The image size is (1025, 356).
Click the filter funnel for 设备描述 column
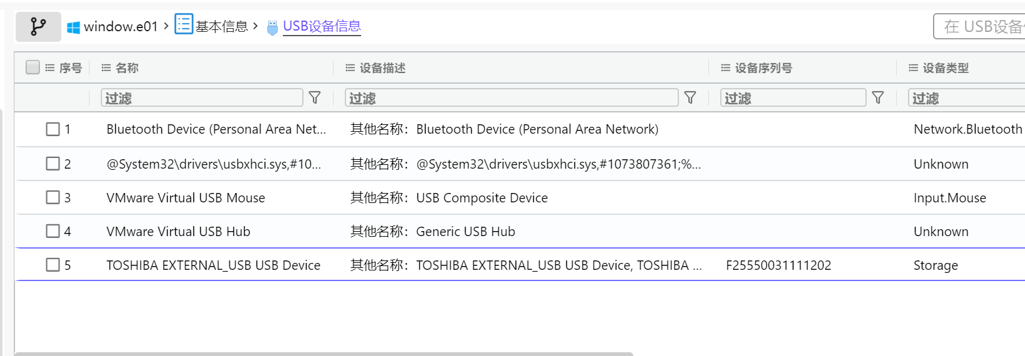pyautogui.click(x=690, y=97)
